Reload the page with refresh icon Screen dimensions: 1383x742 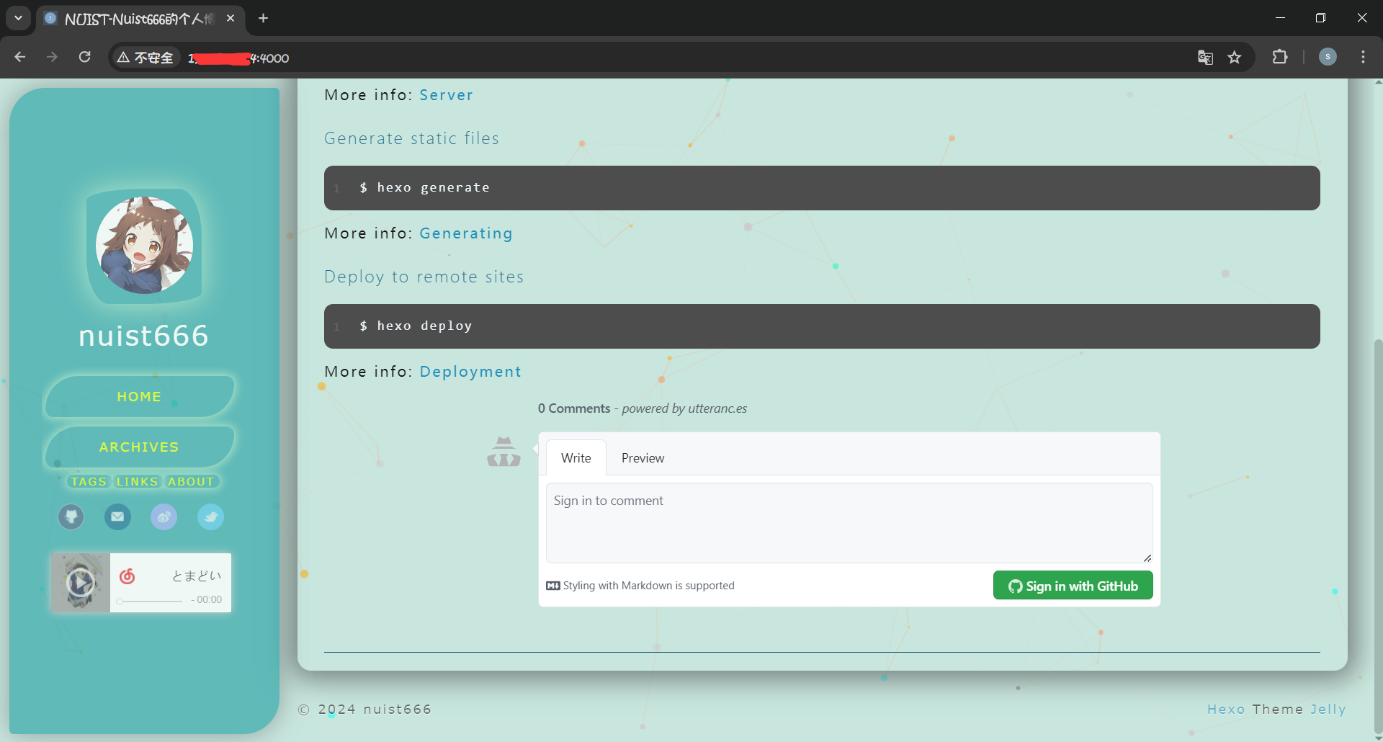tap(84, 57)
